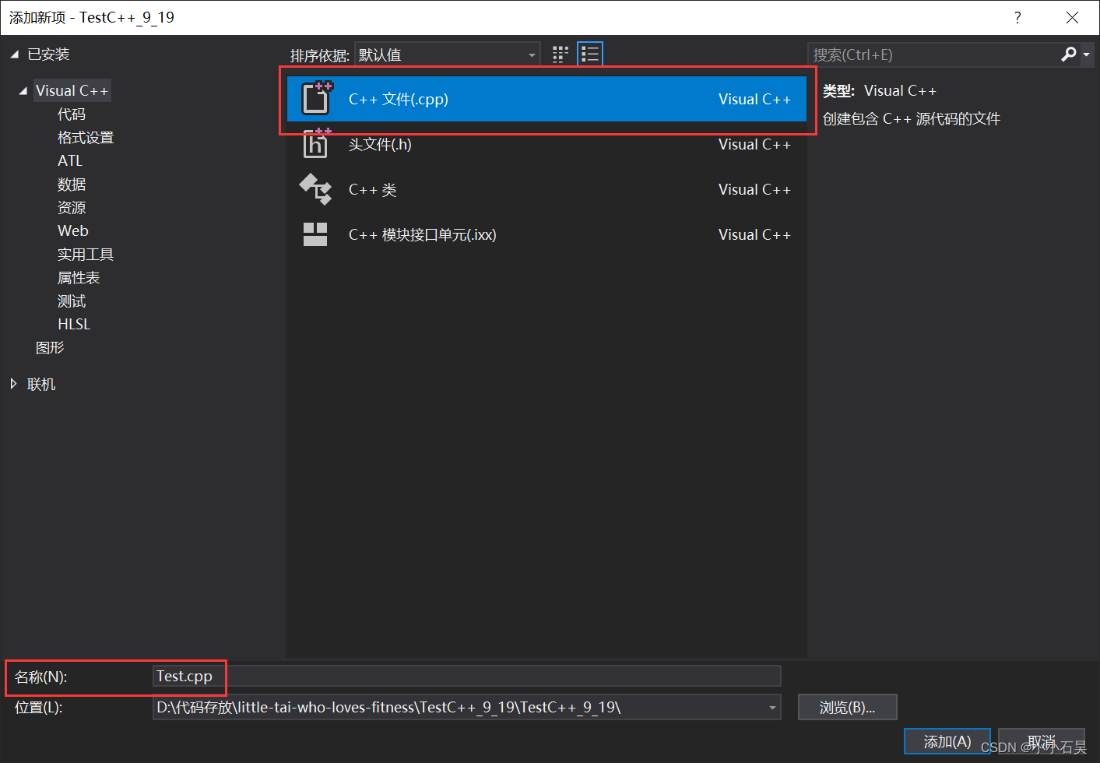Viewport: 1100px width, 763px height.
Task: Close the 添加新项 dialog
Action: tap(1072, 18)
